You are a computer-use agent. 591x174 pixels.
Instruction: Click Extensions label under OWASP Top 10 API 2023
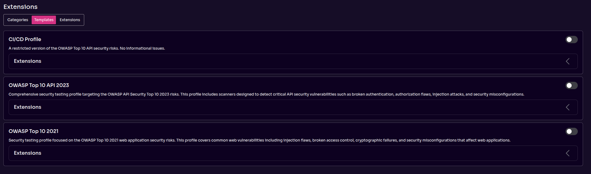(x=28, y=107)
